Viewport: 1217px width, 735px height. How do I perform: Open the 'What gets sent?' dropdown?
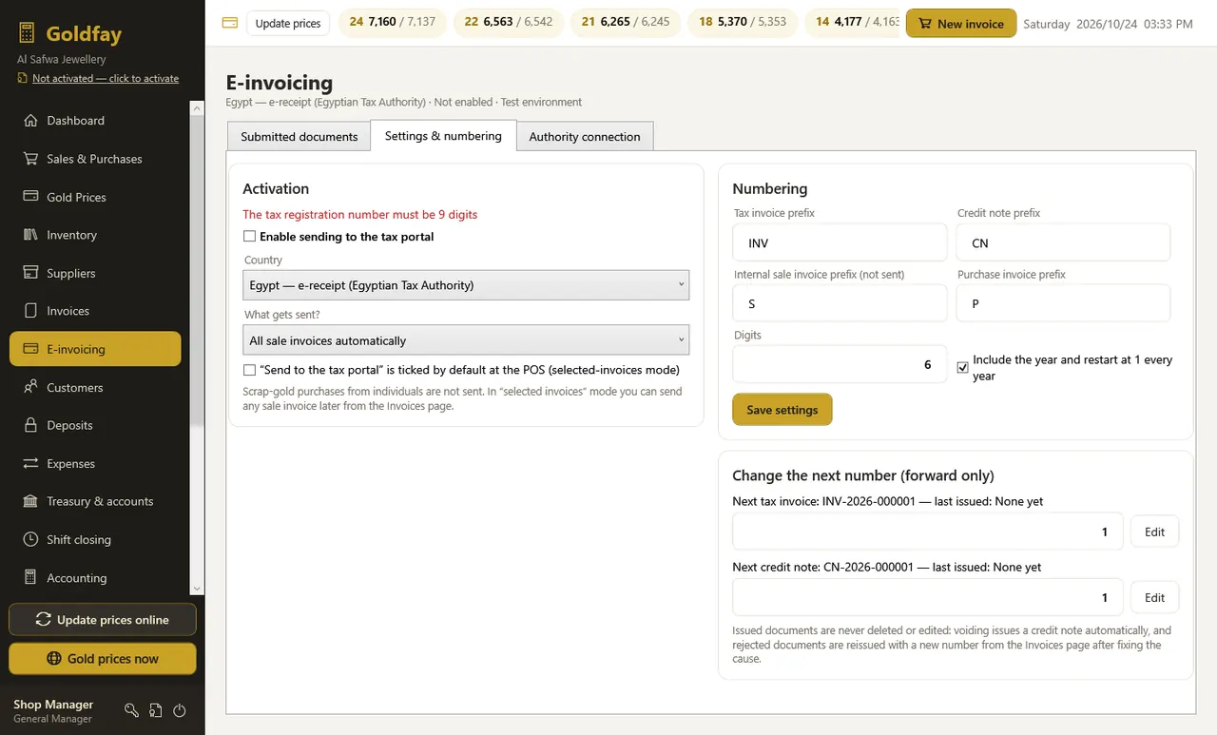(x=466, y=340)
